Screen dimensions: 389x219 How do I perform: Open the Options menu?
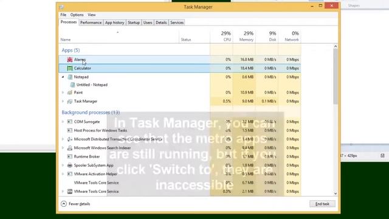[x=77, y=15]
